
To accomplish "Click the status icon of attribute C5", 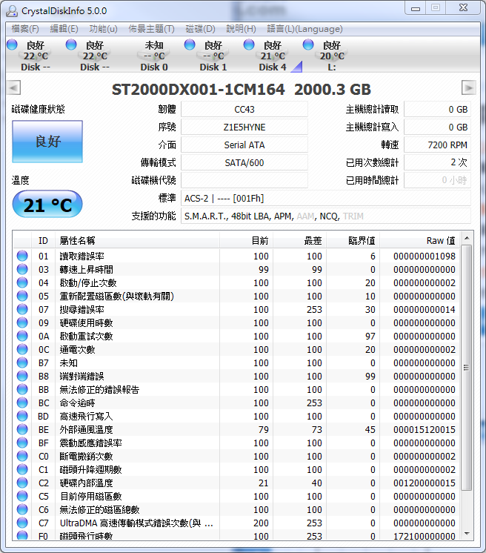I will (x=22, y=496).
